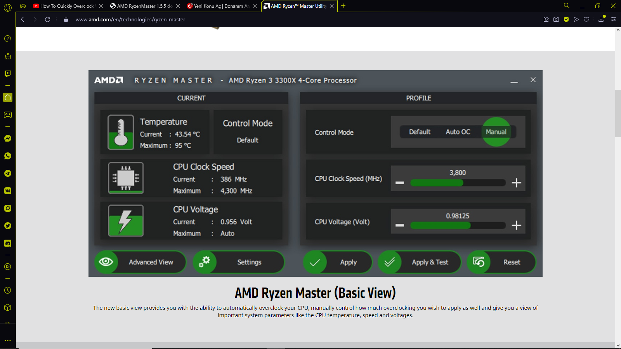Decrease CPU Voltage with minus

pyautogui.click(x=400, y=225)
